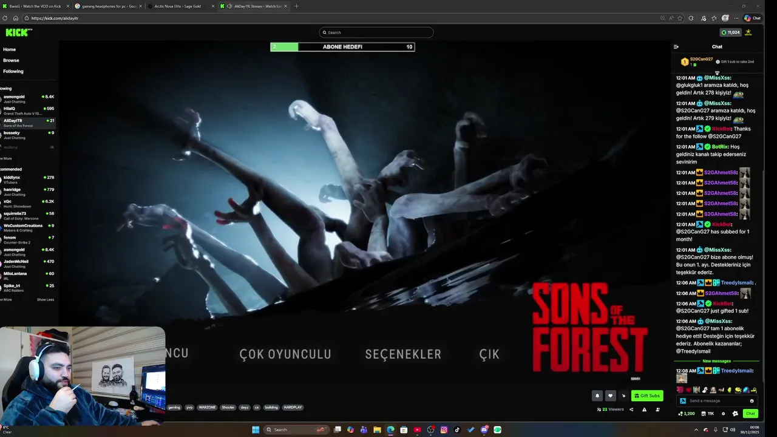Click the green Gift Subs button

pos(646,396)
